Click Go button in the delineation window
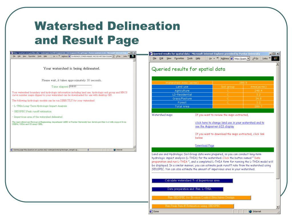The height and width of the screenshot is (219, 292). click(118, 56)
